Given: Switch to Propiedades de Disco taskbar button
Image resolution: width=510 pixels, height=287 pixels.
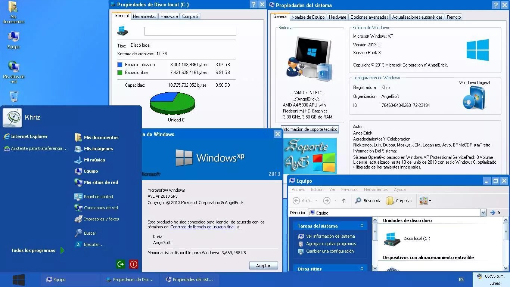Looking at the screenshot, I should pos(130,280).
